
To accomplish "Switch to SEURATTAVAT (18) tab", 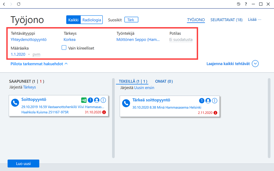I will (227, 20).
